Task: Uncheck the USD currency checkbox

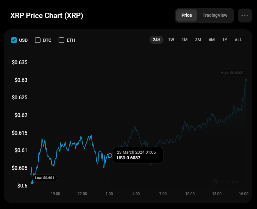Action: 14,40
